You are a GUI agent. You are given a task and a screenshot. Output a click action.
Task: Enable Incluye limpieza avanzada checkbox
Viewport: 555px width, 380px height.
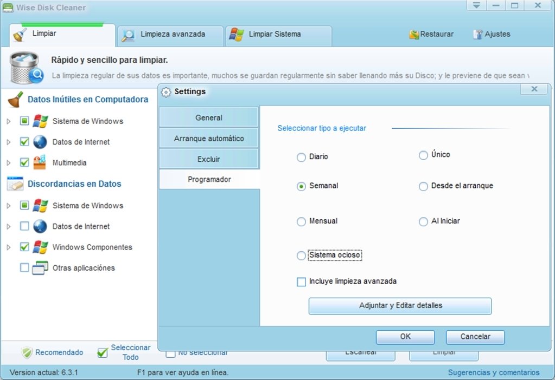coord(301,282)
